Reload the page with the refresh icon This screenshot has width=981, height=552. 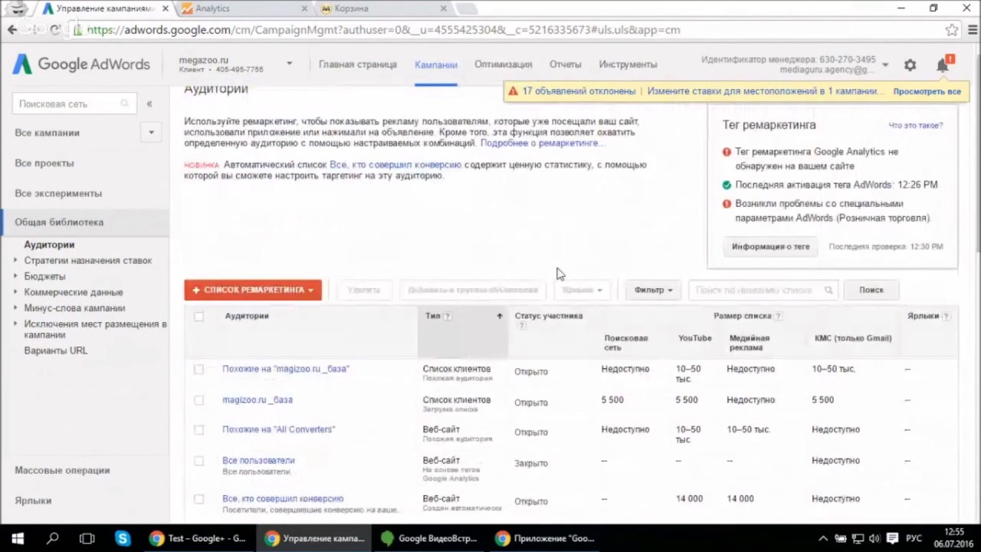(55, 30)
